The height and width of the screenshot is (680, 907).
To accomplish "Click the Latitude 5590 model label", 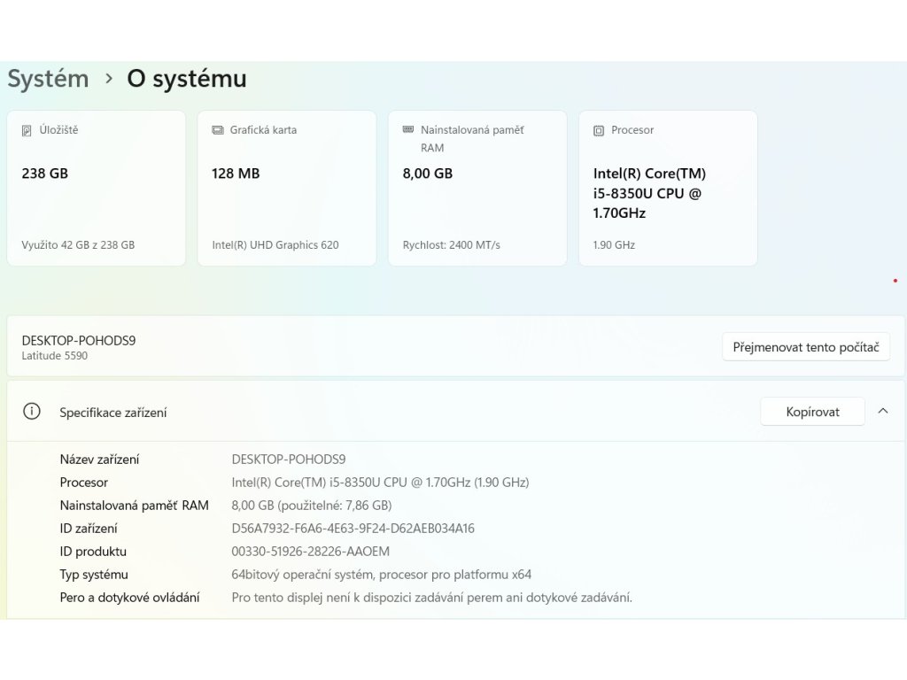I will tap(55, 356).
